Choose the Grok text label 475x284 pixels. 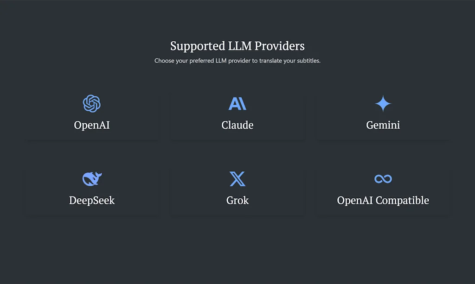237,201
